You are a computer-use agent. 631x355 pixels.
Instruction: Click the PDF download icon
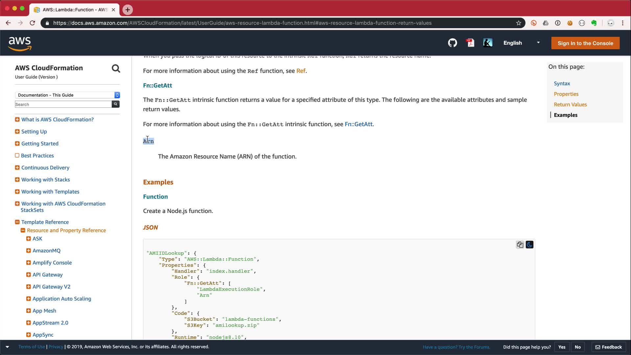tap(470, 43)
